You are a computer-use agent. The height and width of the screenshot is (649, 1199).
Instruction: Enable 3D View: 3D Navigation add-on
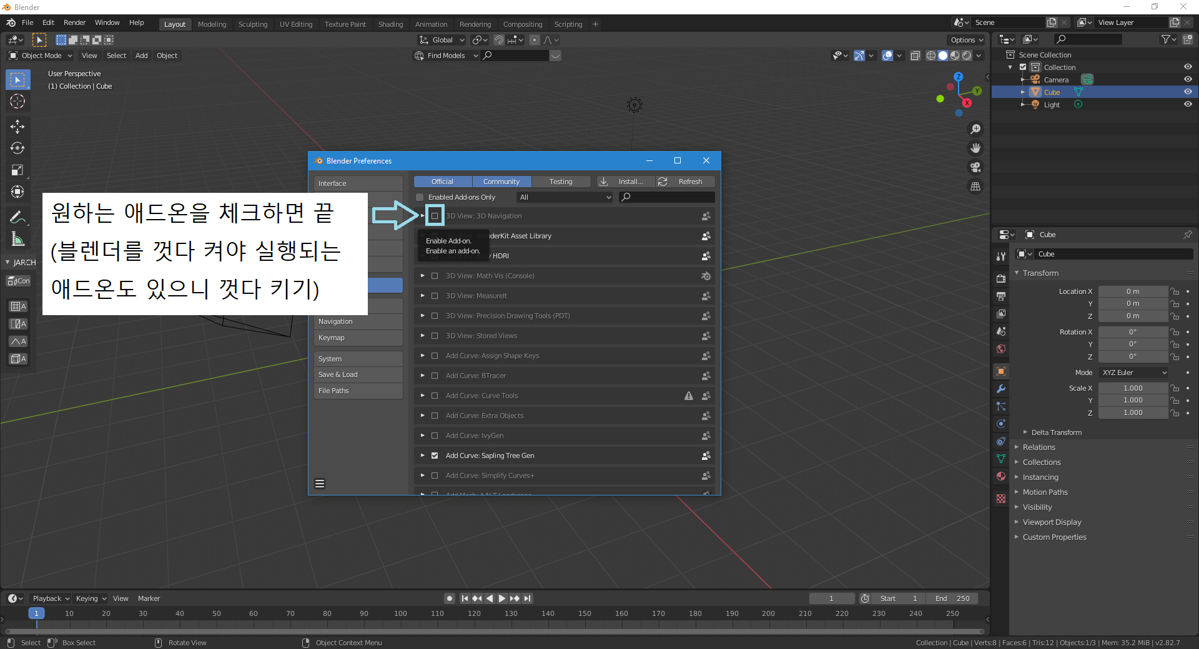435,216
